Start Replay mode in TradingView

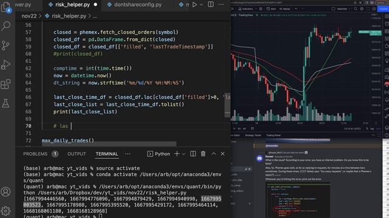pyautogui.click(x=284, y=9)
